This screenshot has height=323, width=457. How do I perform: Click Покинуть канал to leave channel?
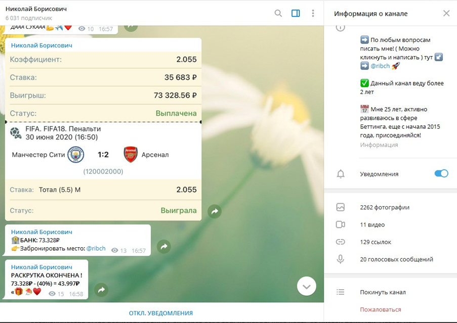coord(383,292)
